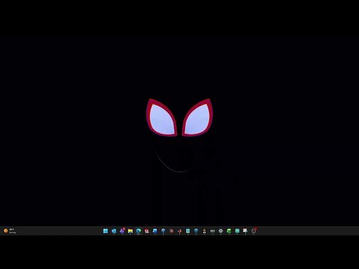Open the red and white app beside Edge
This screenshot has width=359, height=269.
coord(147,231)
